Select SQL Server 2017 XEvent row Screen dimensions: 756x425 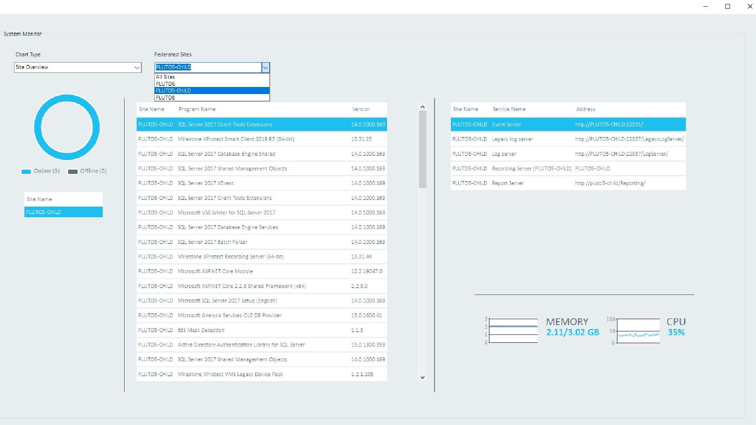tap(262, 183)
